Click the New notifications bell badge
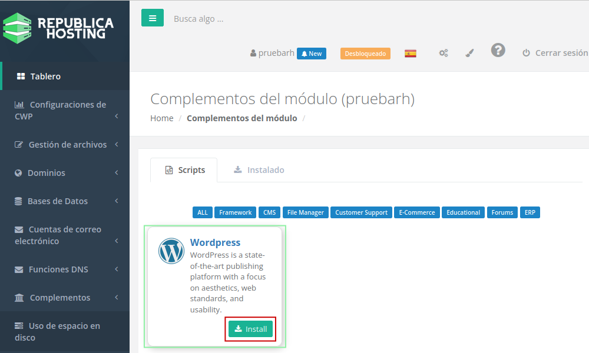589x353 pixels. click(x=312, y=54)
